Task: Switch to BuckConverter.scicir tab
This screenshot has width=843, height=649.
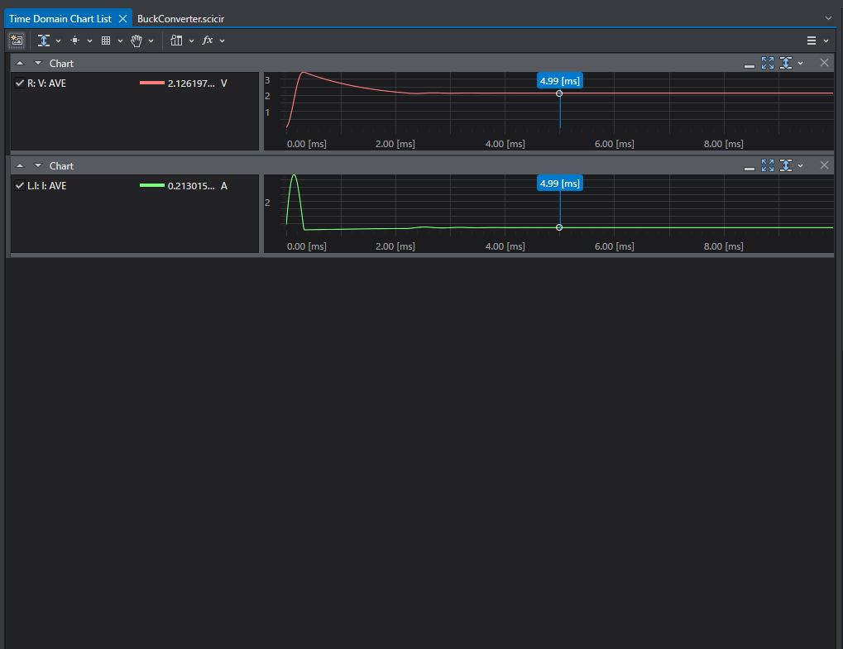Action: coord(180,19)
